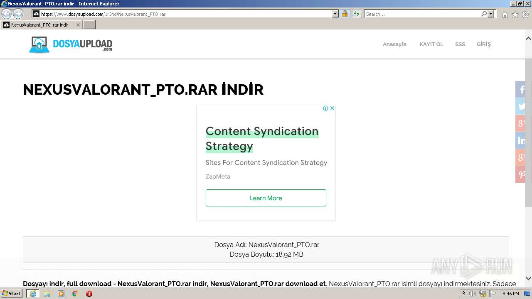This screenshot has width=532, height=299.
Task: Open the Tools gear icon
Action: tap(525, 15)
